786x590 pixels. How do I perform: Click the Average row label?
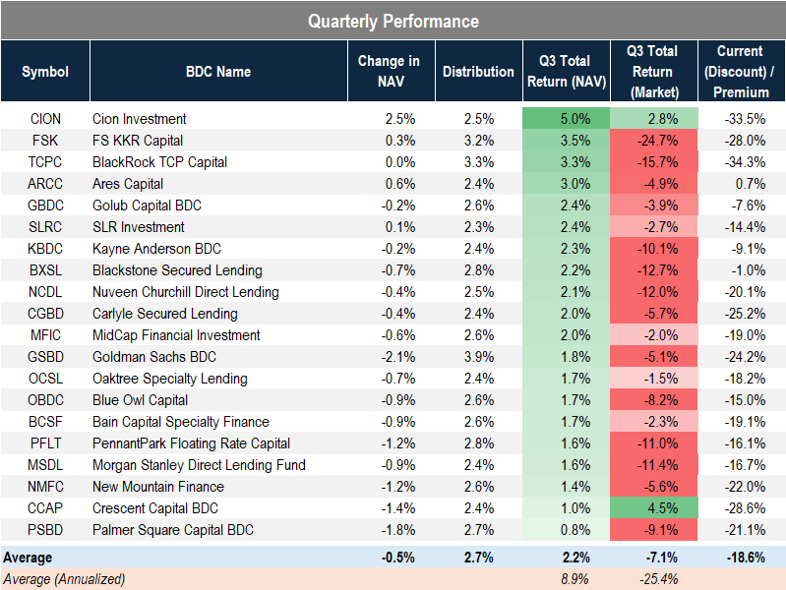pyautogui.click(x=28, y=558)
